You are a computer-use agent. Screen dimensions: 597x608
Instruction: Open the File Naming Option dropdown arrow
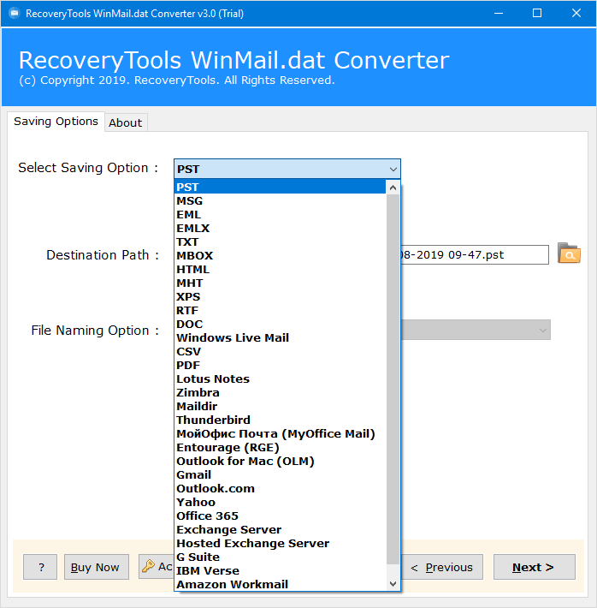pyautogui.click(x=543, y=331)
